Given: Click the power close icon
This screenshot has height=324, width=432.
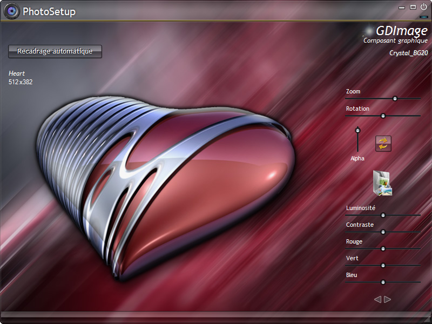Looking at the screenshot, I should (423, 6).
